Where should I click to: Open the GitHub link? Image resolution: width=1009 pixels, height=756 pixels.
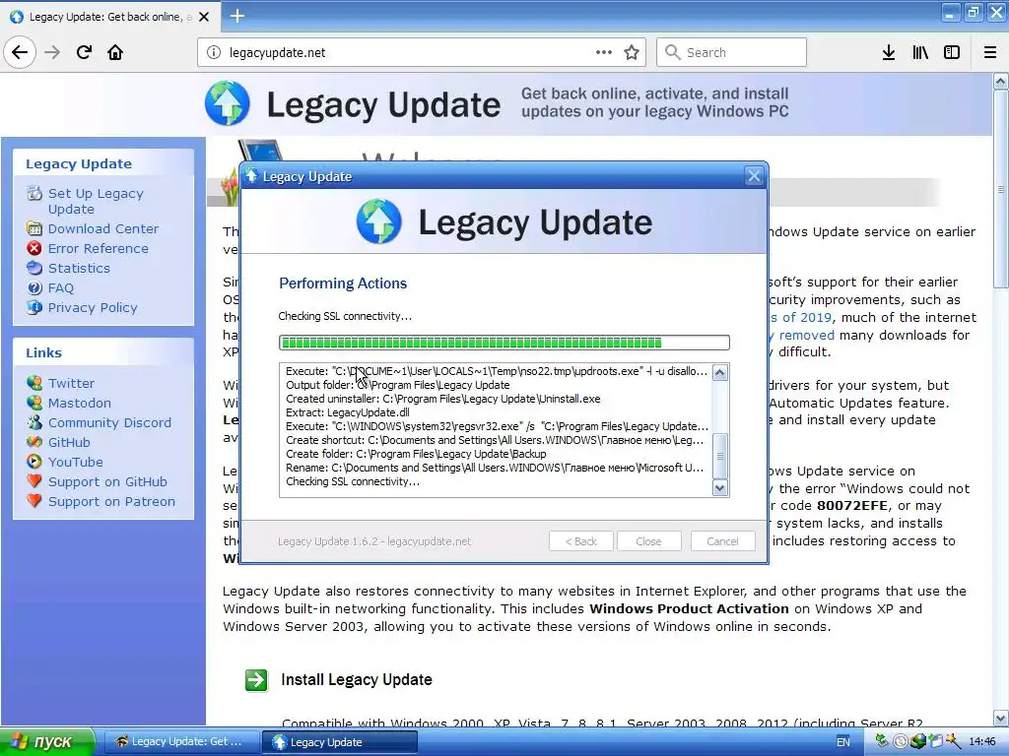pos(69,442)
